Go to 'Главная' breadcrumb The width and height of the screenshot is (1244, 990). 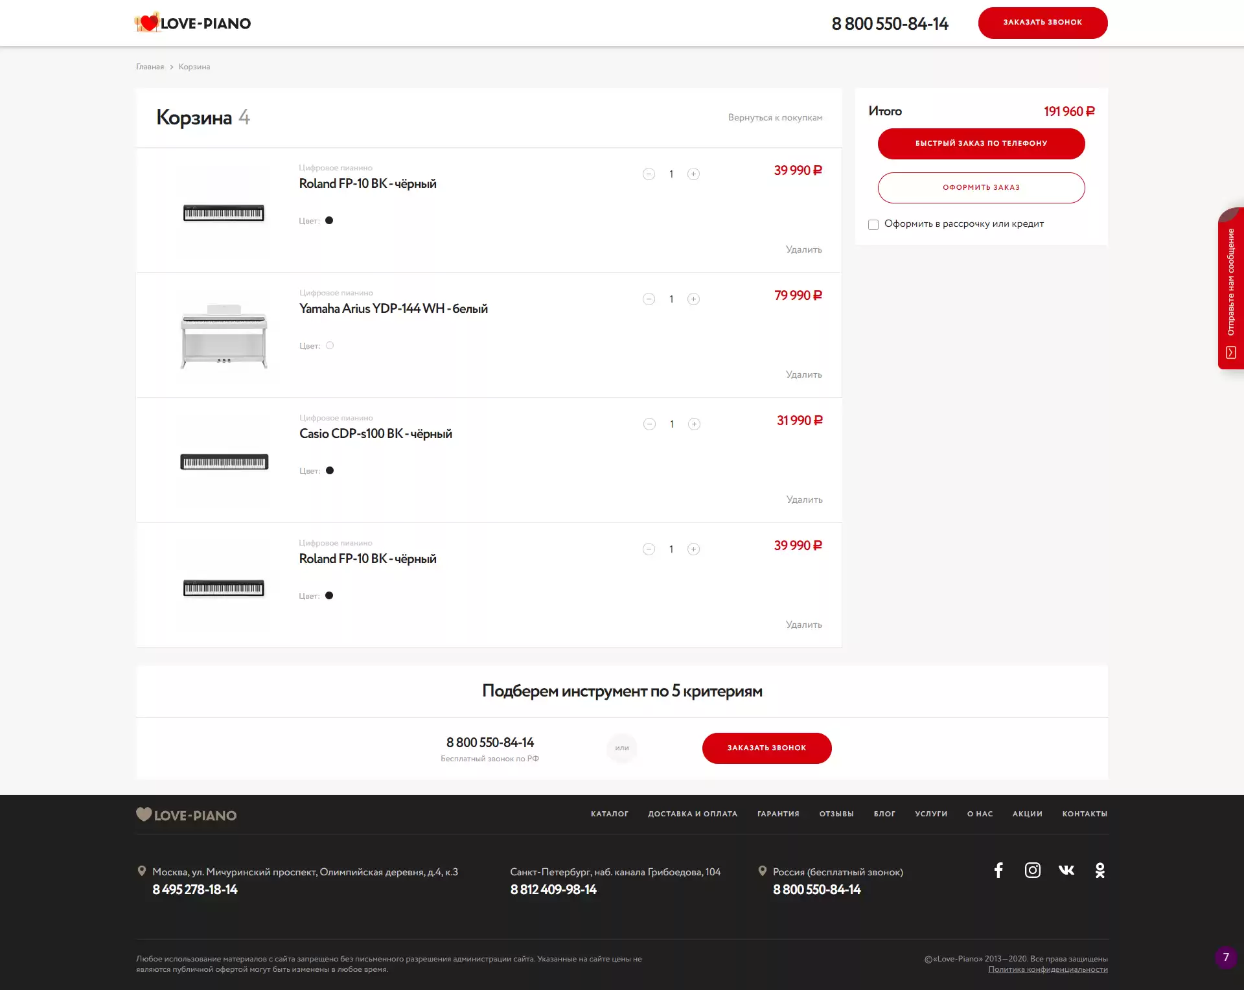coord(150,67)
